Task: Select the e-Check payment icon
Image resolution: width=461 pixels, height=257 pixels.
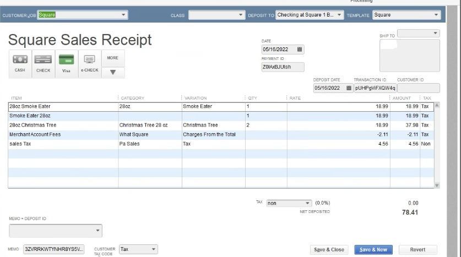Action: click(90, 63)
